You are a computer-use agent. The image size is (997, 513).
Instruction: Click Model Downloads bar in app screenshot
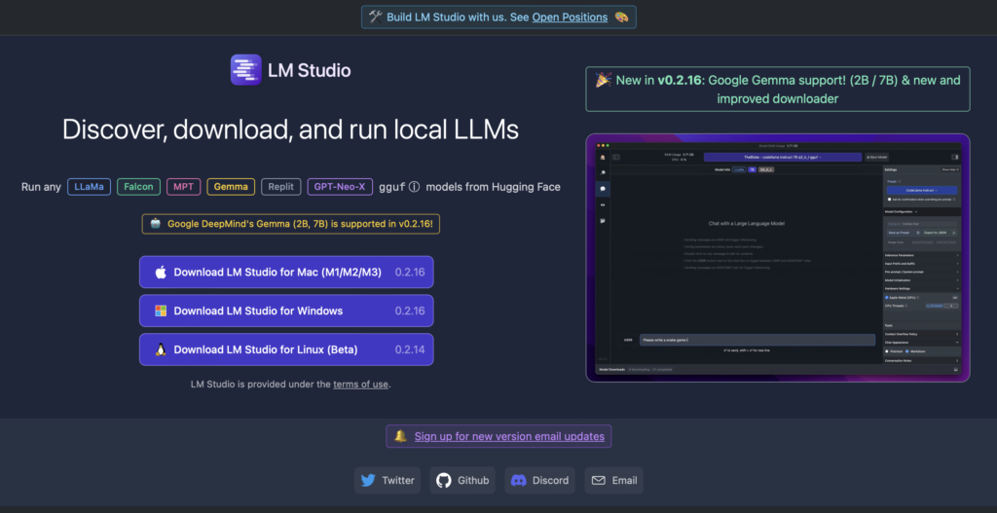pos(778,369)
